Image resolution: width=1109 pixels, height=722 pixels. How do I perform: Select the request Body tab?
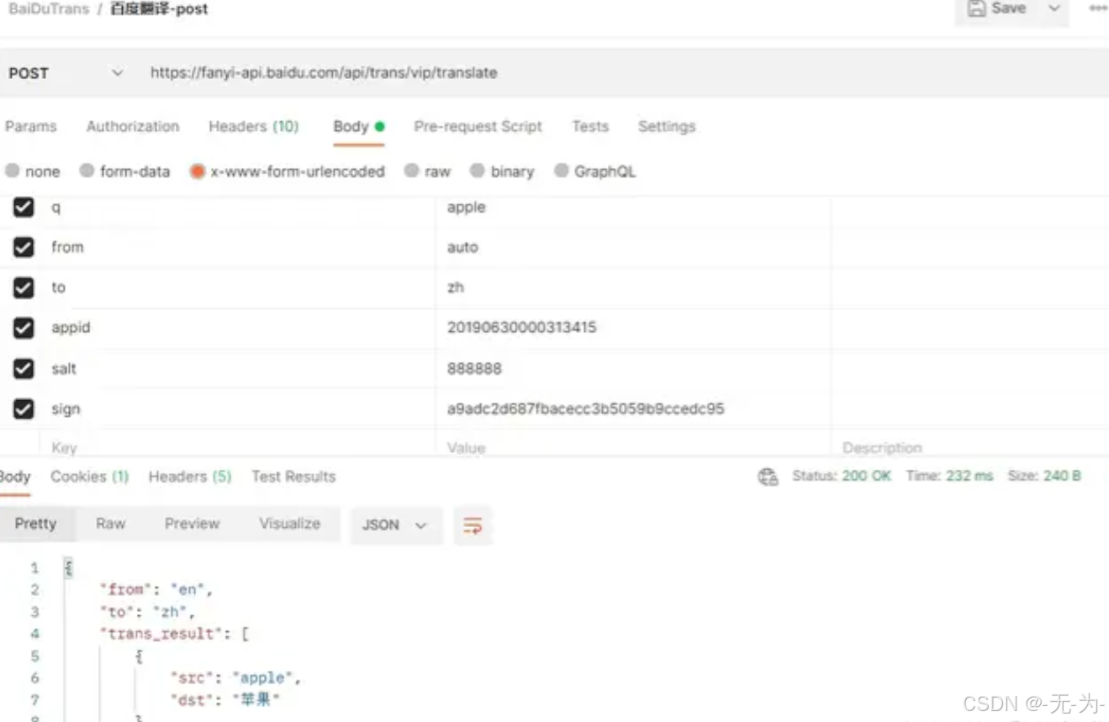point(359,126)
